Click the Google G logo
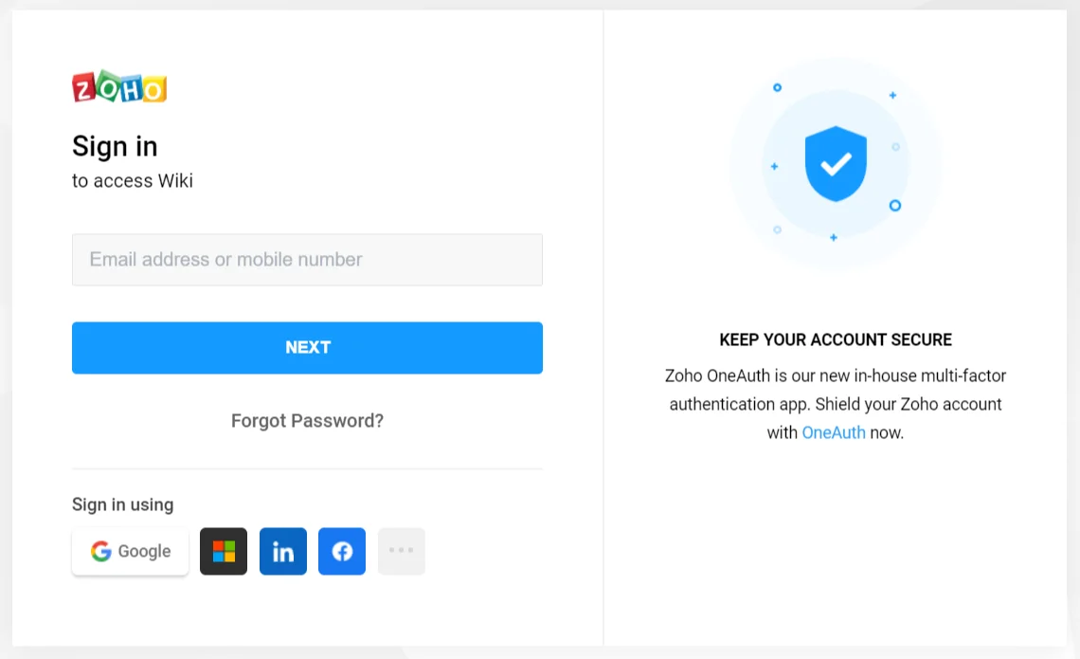The height and width of the screenshot is (659, 1080). point(99,551)
